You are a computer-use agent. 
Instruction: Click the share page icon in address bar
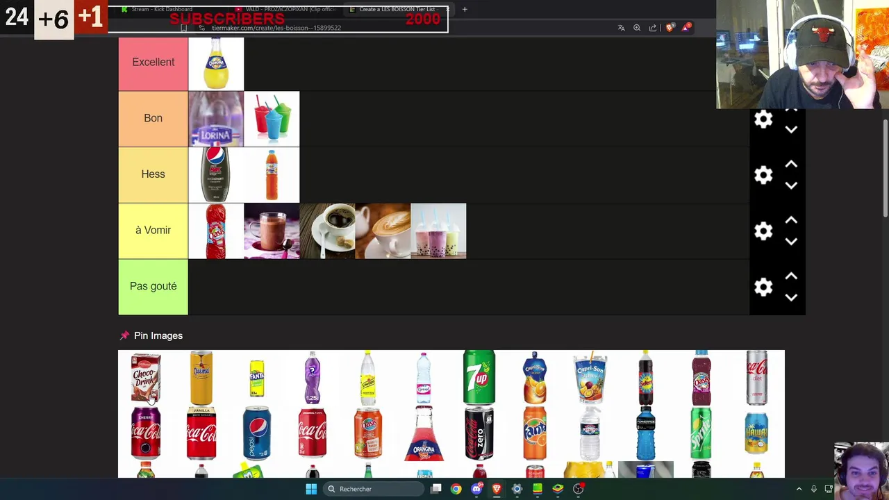(653, 28)
